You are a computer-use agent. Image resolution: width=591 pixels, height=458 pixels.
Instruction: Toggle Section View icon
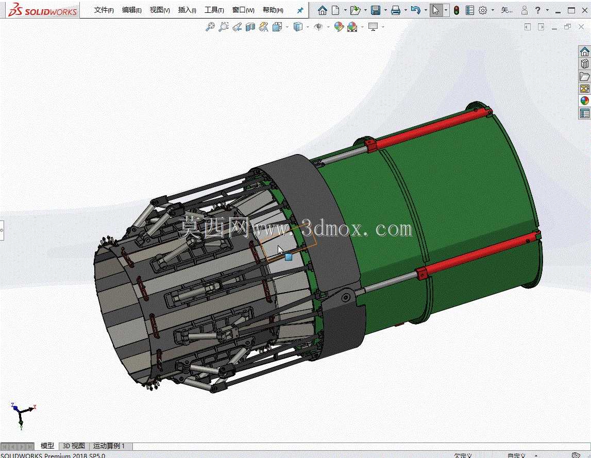pyautogui.click(x=250, y=27)
